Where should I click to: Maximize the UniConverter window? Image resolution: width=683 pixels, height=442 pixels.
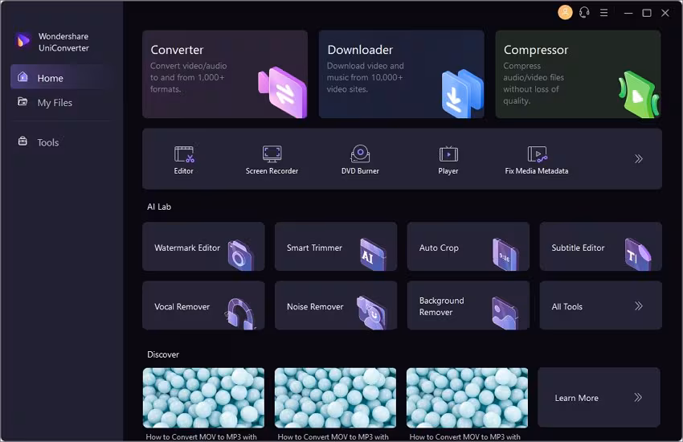tap(647, 13)
